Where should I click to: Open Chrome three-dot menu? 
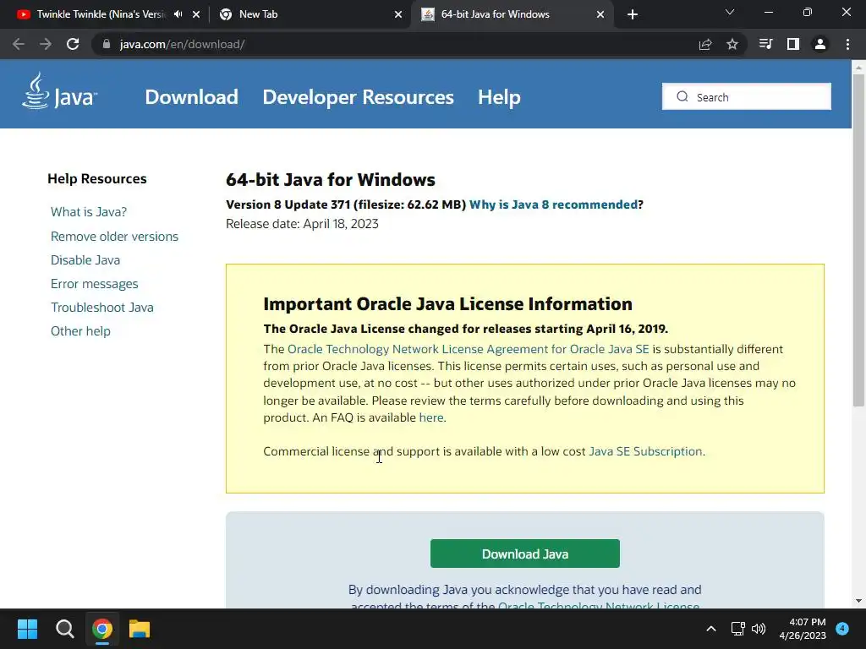847,44
